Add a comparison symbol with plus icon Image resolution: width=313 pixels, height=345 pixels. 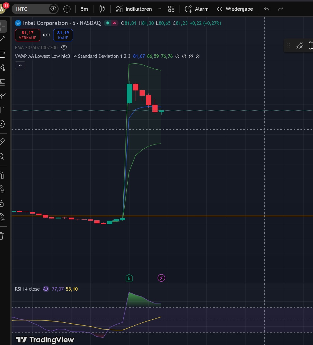(67, 9)
